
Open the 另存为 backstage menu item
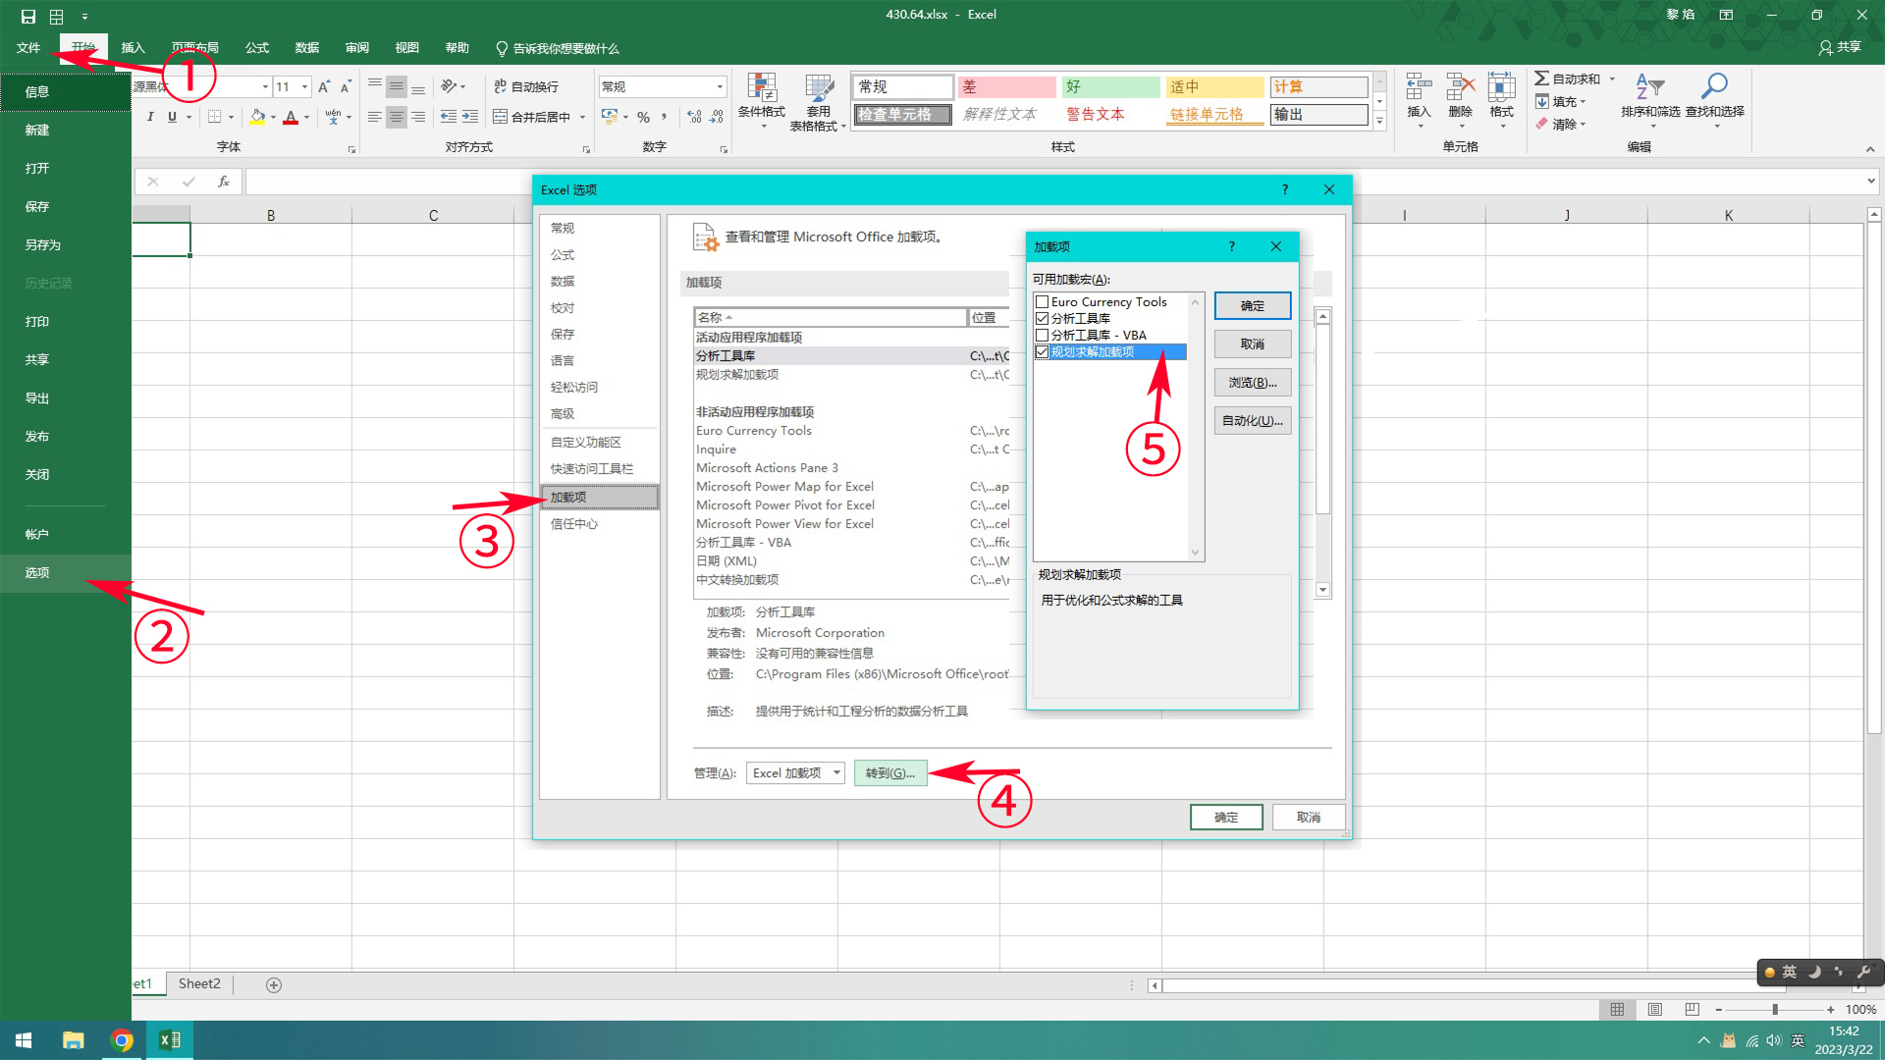43,245
